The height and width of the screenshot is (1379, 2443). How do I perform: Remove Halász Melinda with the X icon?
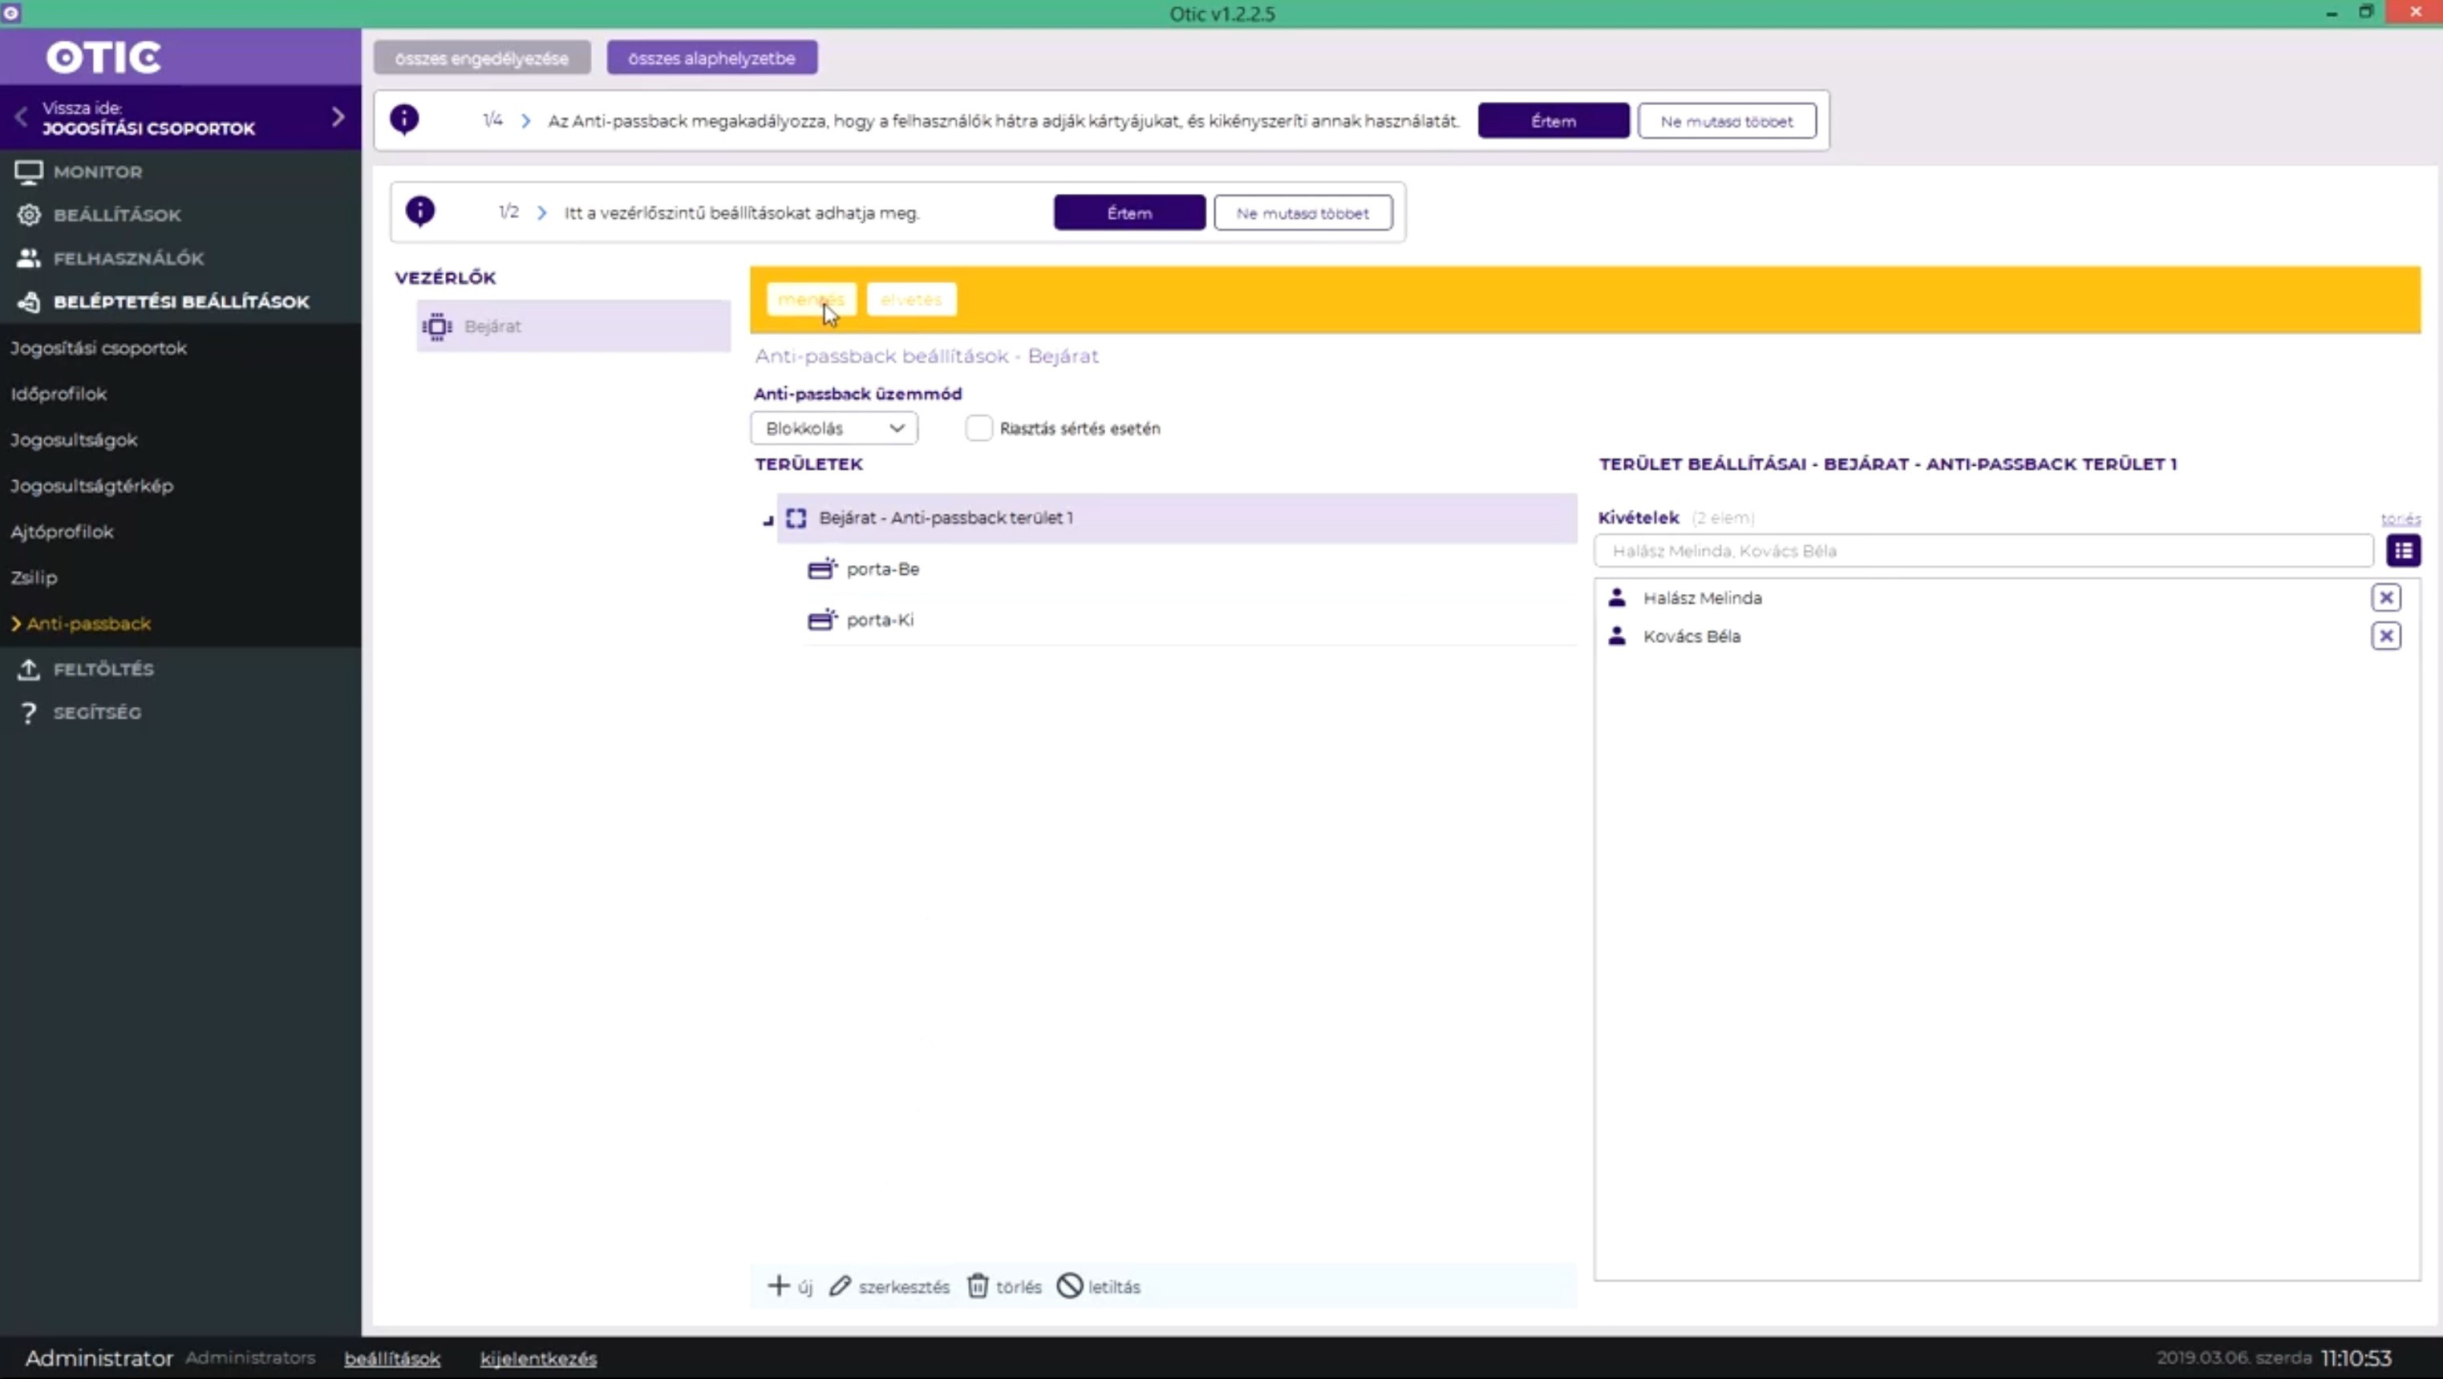point(2385,598)
